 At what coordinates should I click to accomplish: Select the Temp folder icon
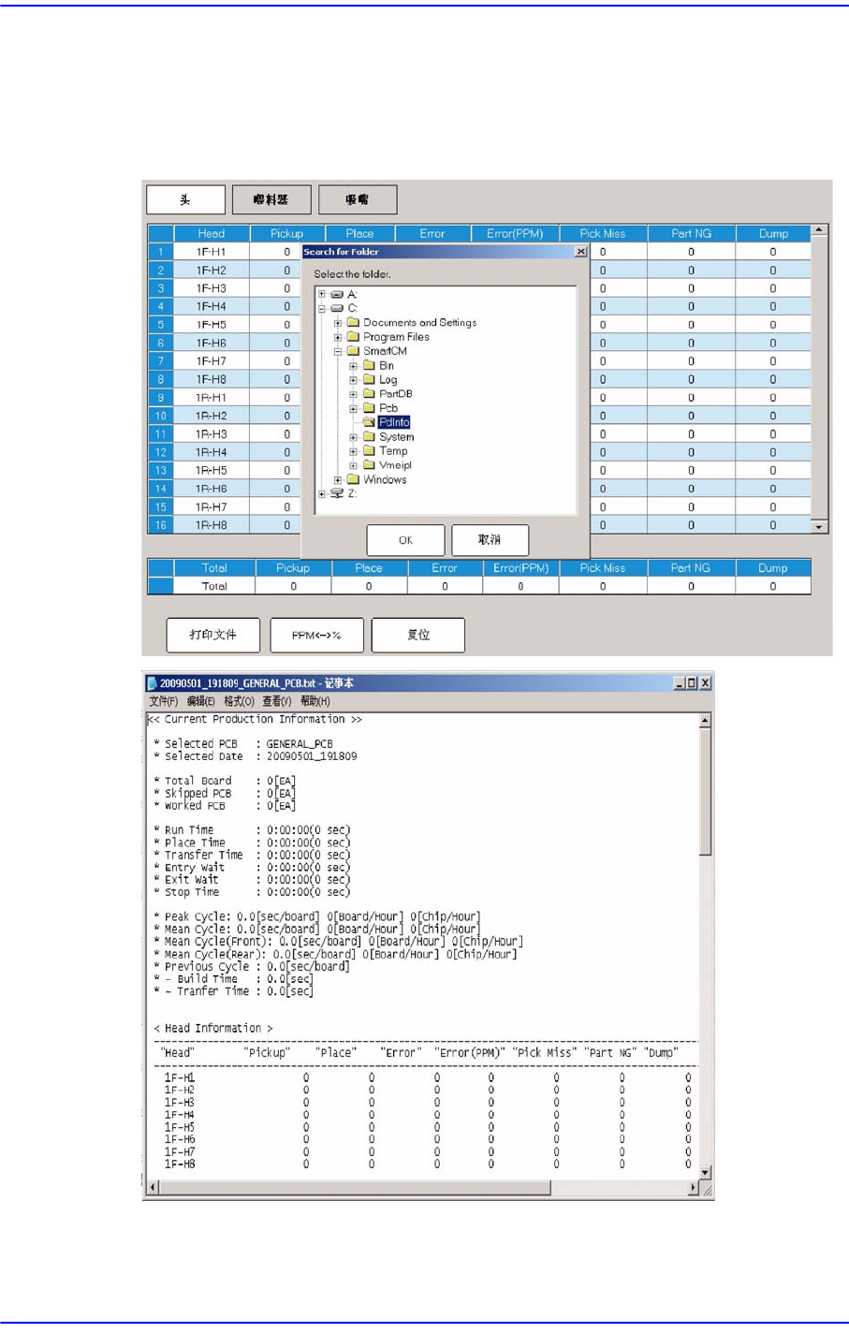[x=369, y=451]
